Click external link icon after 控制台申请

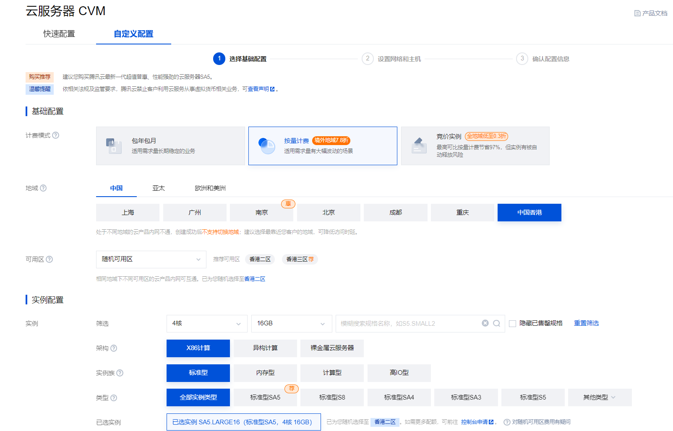coord(491,422)
